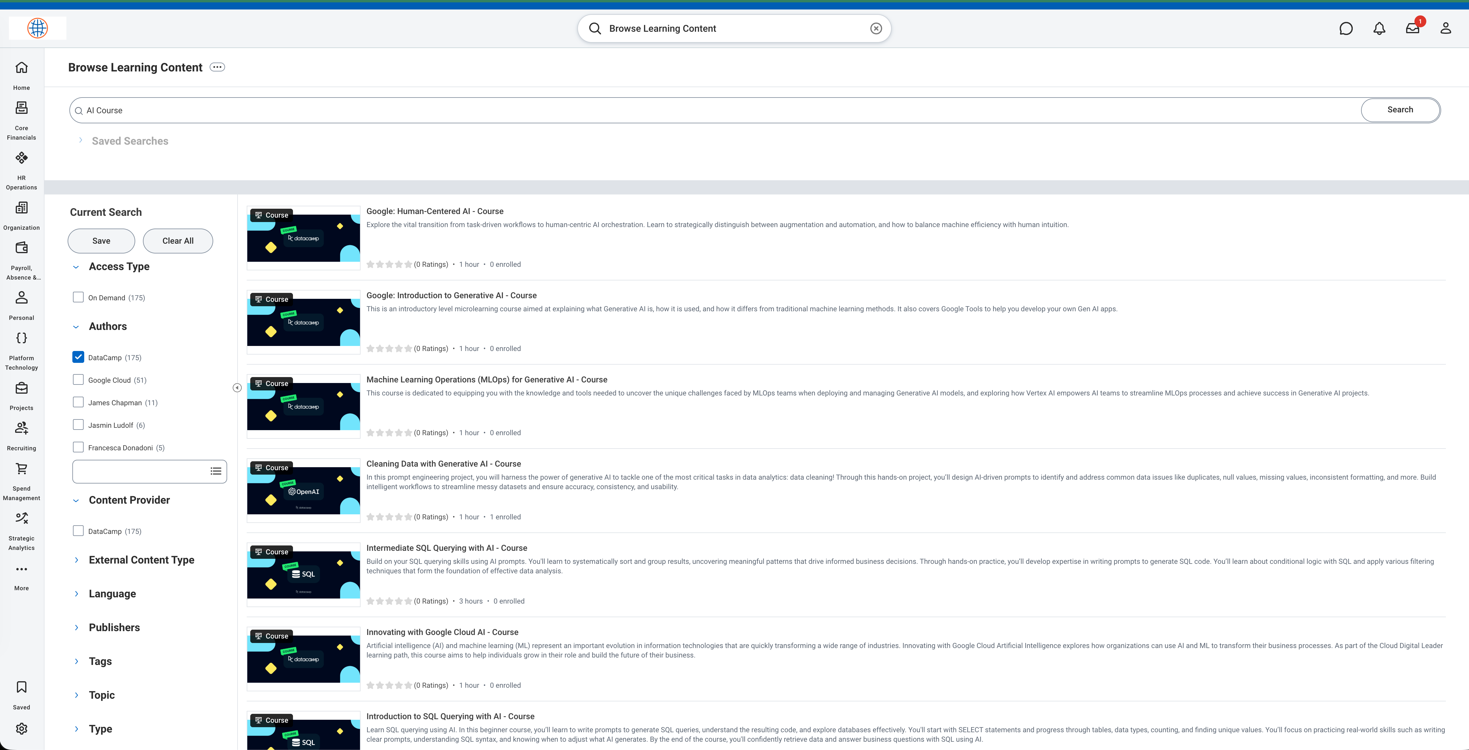Viewport: 1469px width, 750px height.
Task: Open Google: Introduction to Generative AI course
Action: click(x=451, y=295)
